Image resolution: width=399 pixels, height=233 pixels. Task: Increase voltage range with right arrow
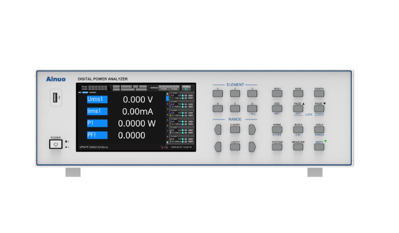[252, 129]
